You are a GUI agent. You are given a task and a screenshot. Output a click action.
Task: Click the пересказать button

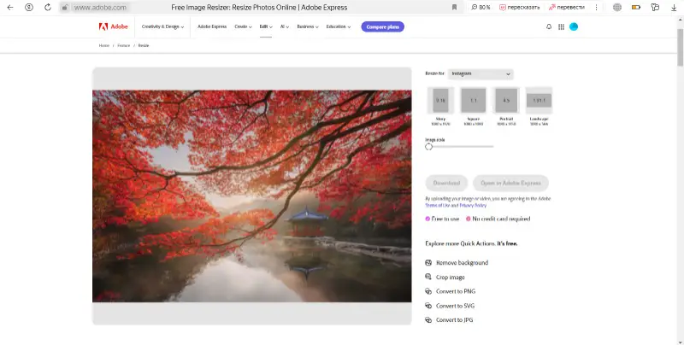[519, 8]
